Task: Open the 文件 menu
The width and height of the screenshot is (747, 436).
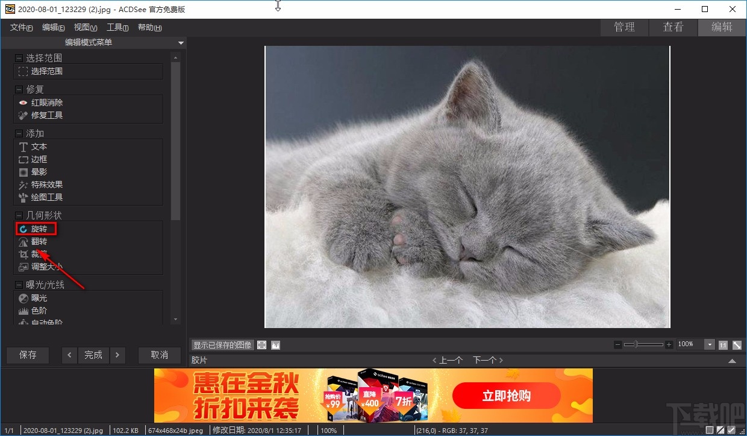Action: (22, 27)
